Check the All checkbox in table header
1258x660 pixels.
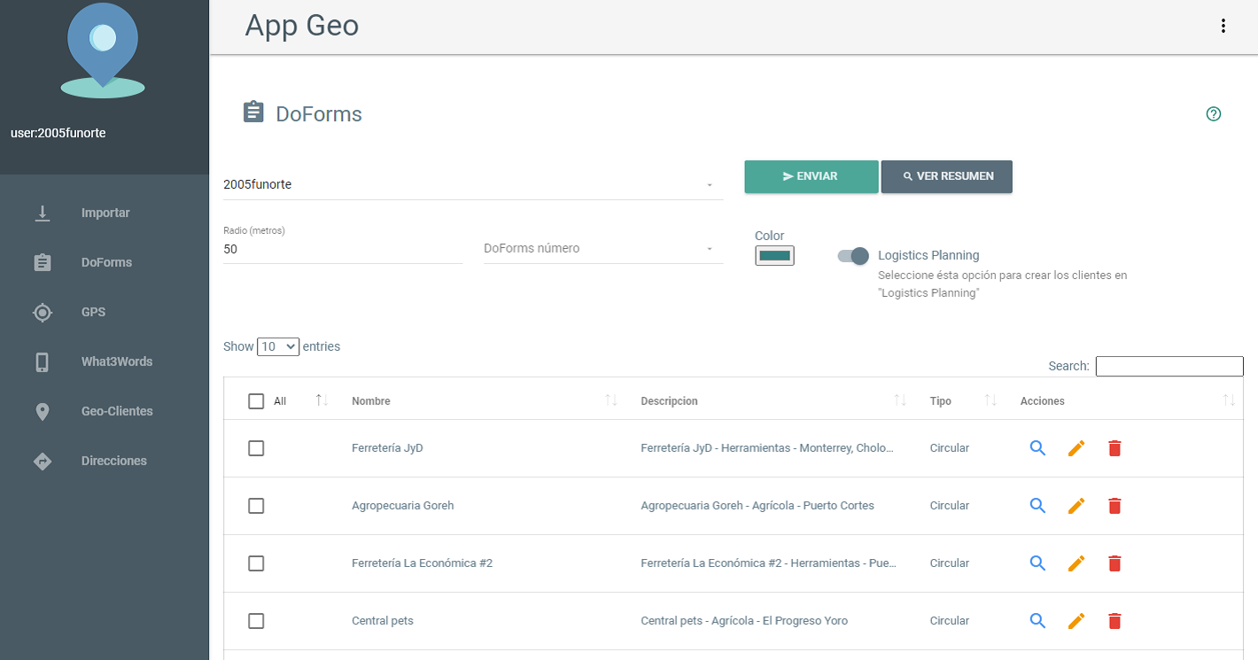[256, 401]
